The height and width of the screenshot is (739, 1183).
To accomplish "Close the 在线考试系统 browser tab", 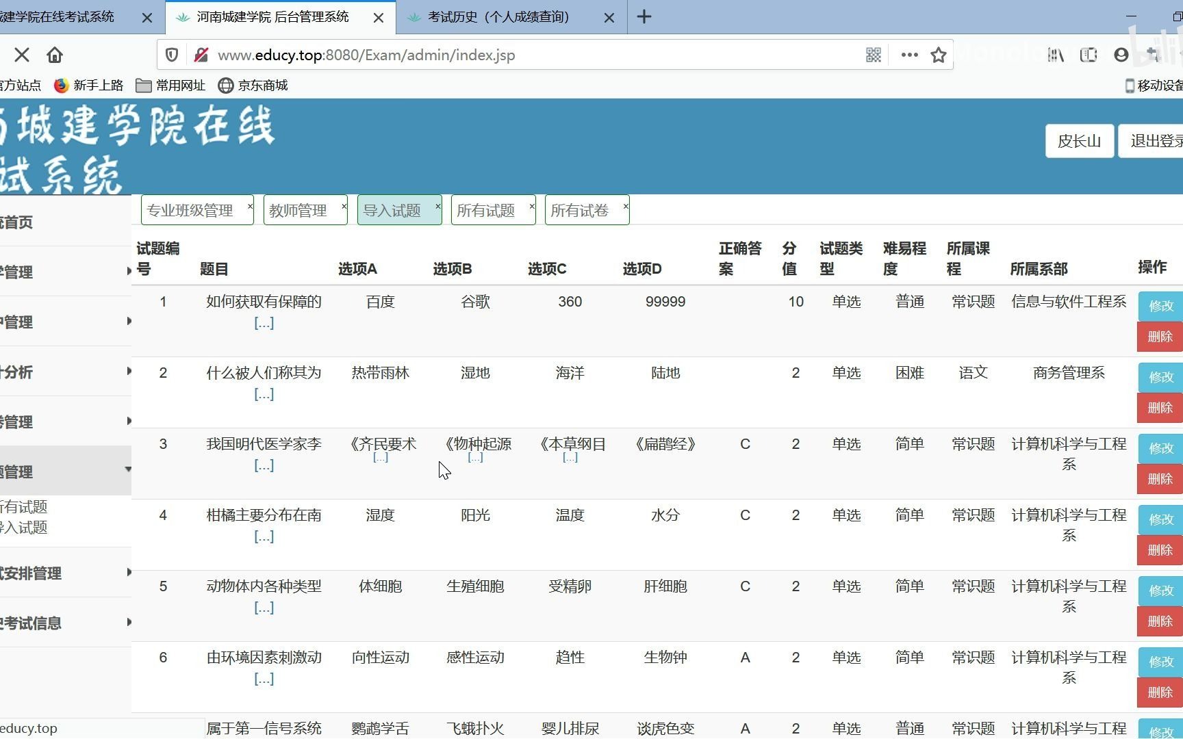I will point(147,18).
